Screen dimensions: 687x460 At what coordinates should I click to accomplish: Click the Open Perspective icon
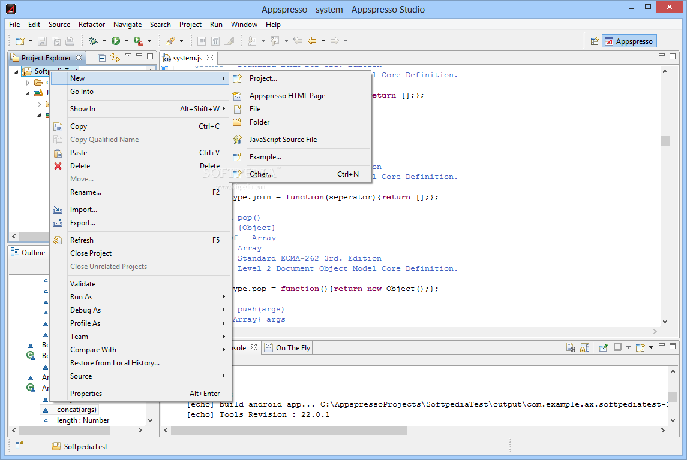pos(595,41)
